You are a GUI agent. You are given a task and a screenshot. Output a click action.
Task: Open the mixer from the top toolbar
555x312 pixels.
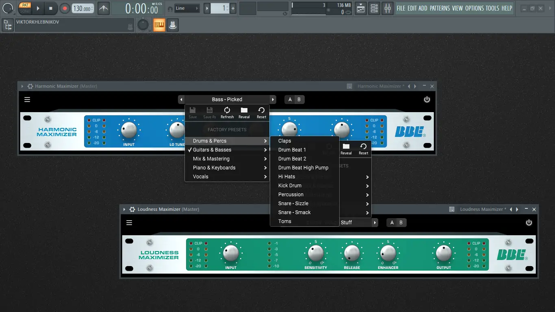(x=388, y=8)
